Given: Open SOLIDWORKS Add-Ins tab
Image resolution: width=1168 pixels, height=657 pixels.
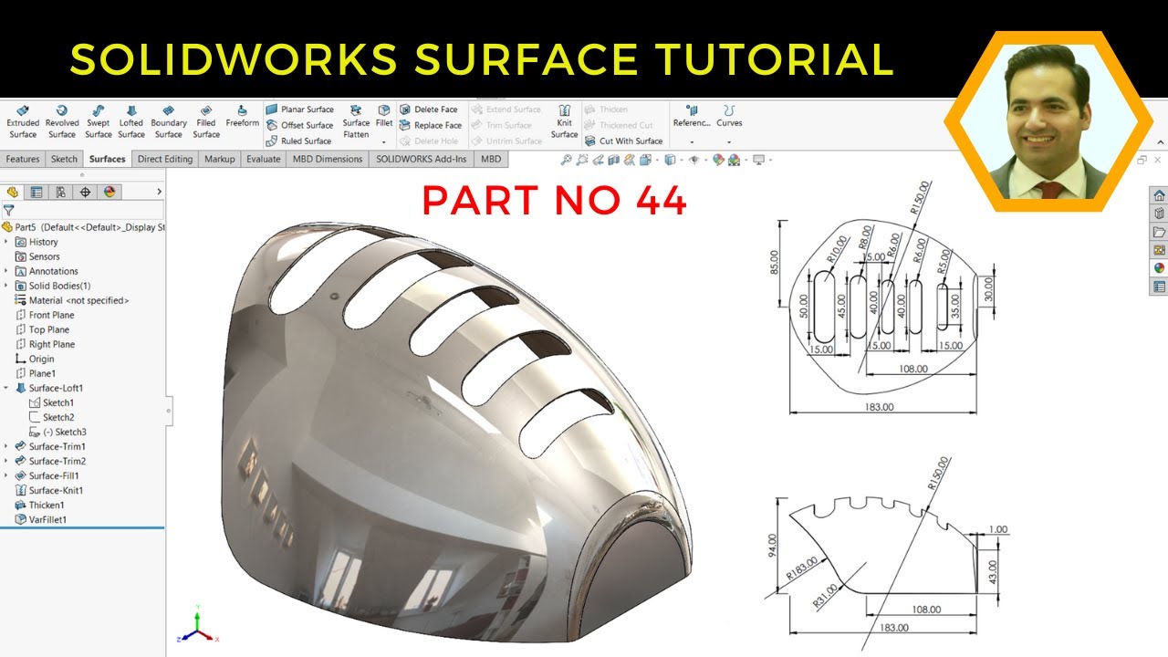Looking at the screenshot, I should [x=422, y=159].
